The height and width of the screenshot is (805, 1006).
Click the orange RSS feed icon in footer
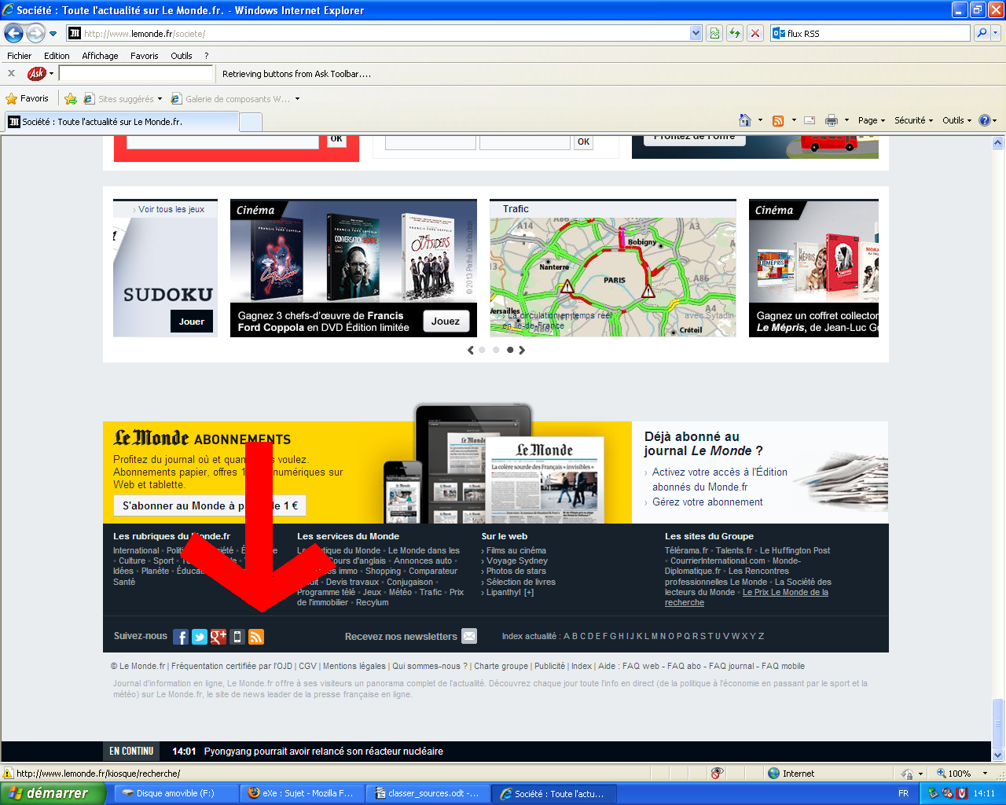pyautogui.click(x=256, y=637)
